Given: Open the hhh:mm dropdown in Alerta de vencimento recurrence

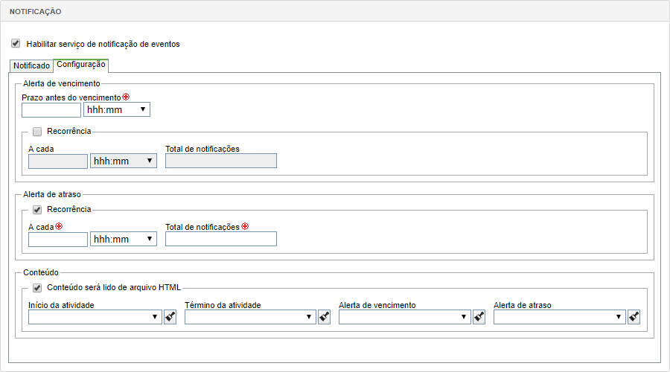Looking at the screenshot, I should (x=124, y=161).
